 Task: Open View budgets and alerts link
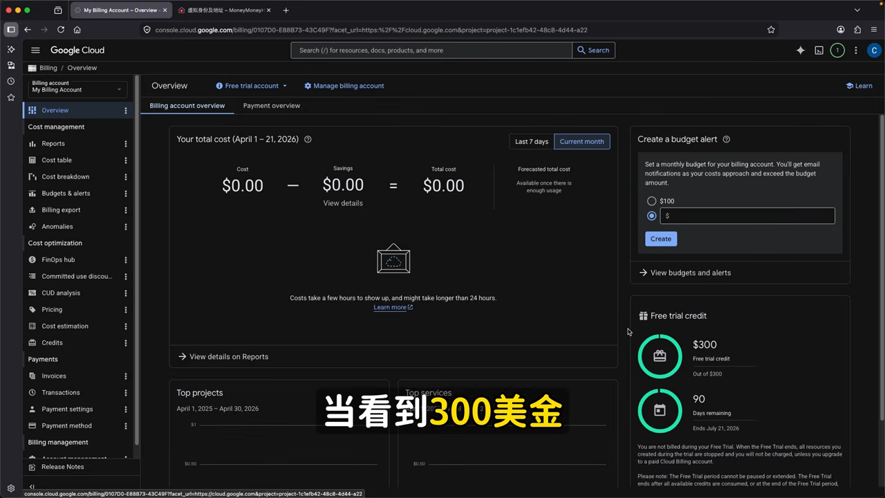click(x=684, y=273)
